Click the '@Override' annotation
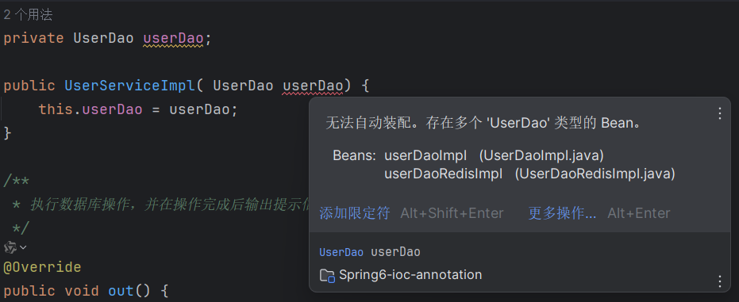 pyautogui.click(x=42, y=267)
